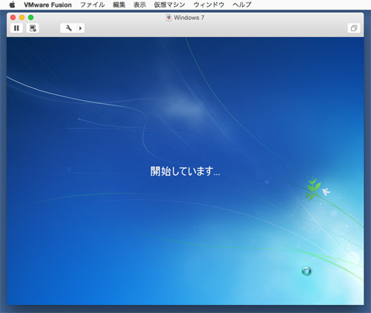This screenshot has height=313, width=371.
Task: Open the ウィンドウ menu
Action: pyautogui.click(x=209, y=5)
